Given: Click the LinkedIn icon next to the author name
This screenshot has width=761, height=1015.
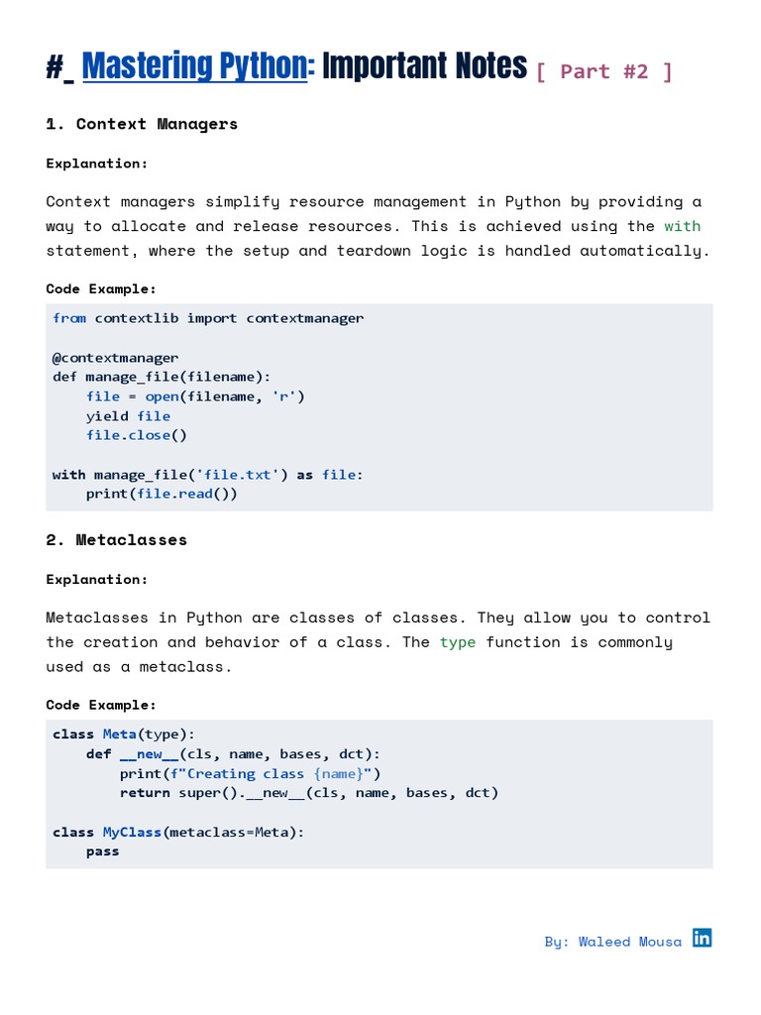Looking at the screenshot, I should pyautogui.click(x=702, y=938).
